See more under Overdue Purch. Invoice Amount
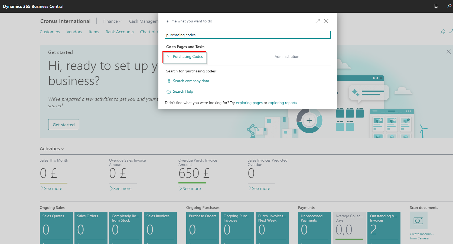Viewport: 453px width, 244px height. [x=190, y=188]
